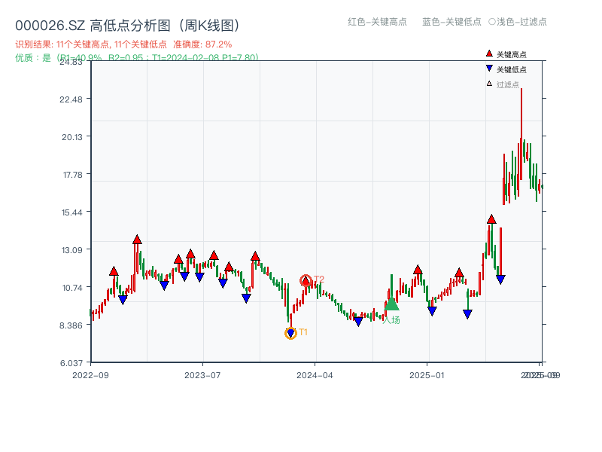Click the red 识别结果 accuracy 87.2% line
602x452 pixels.
point(123,44)
